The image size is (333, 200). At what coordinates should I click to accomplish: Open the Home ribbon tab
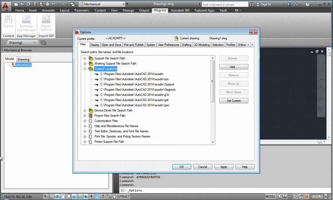coord(20,10)
